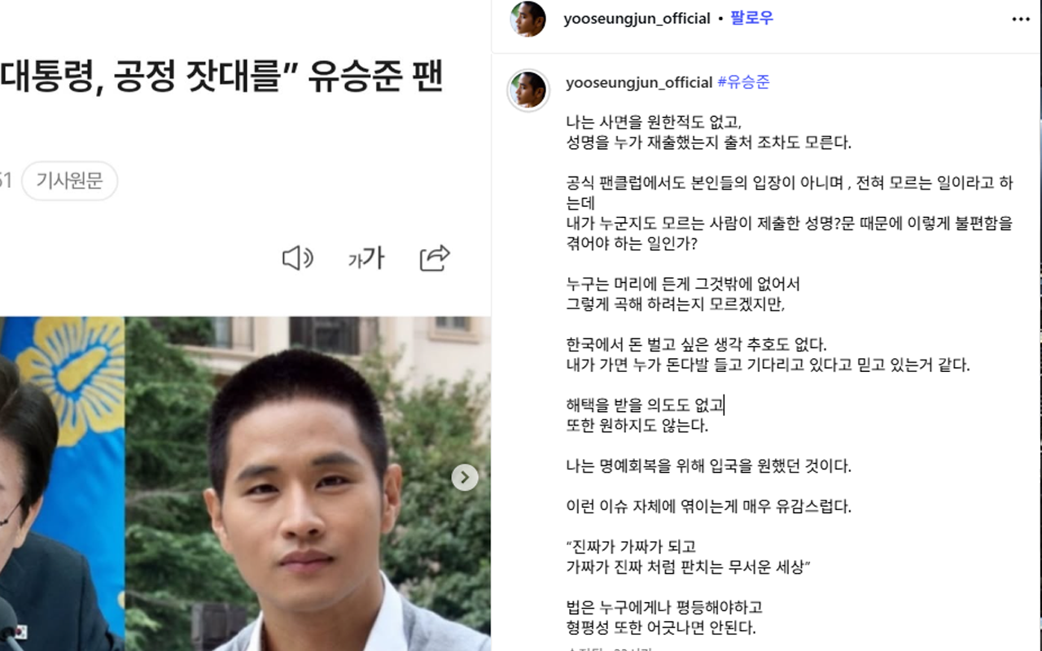Image resolution: width=1042 pixels, height=651 pixels.
Task: Visit yooseungjun_official from the header username
Action: click(x=637, y=18)
